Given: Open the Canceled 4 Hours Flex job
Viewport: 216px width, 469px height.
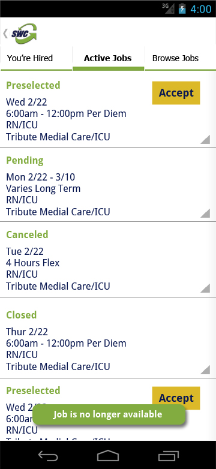Looking at the screenshot, I should (108, 260).
